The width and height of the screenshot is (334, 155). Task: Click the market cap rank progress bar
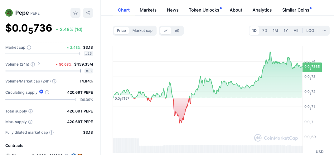[43, 53]
